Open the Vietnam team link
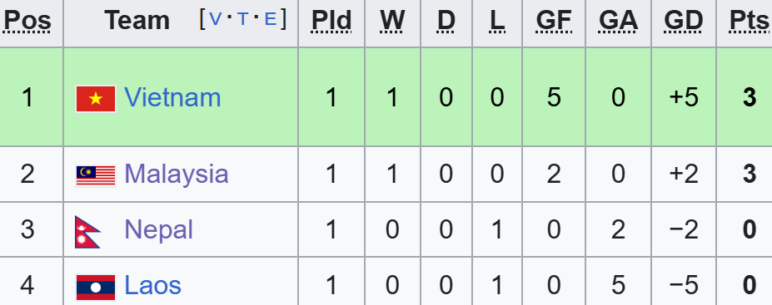772x305 pixels. tap(172, 97)
